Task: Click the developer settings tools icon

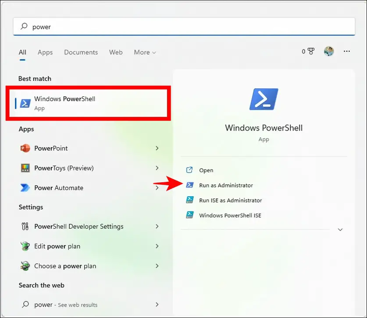Action: (25, 226)
